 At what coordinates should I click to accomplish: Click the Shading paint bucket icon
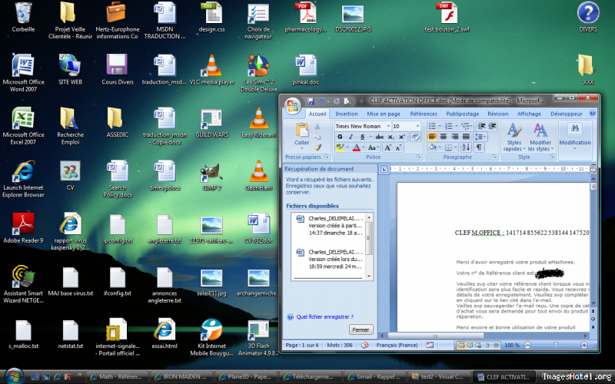pos(432,147)
